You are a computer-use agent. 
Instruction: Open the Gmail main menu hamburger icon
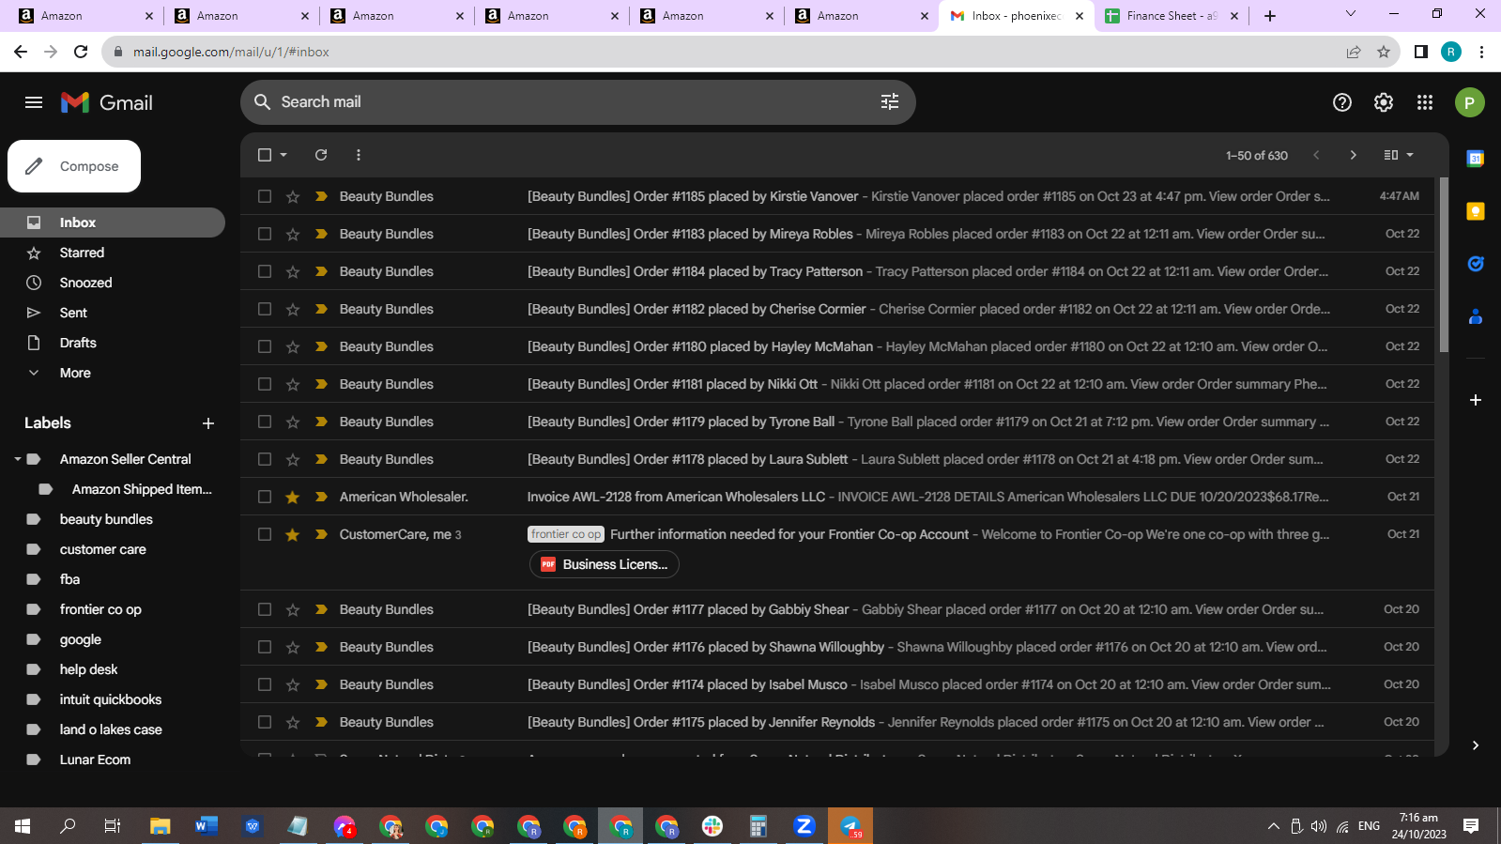click(34, 102)
